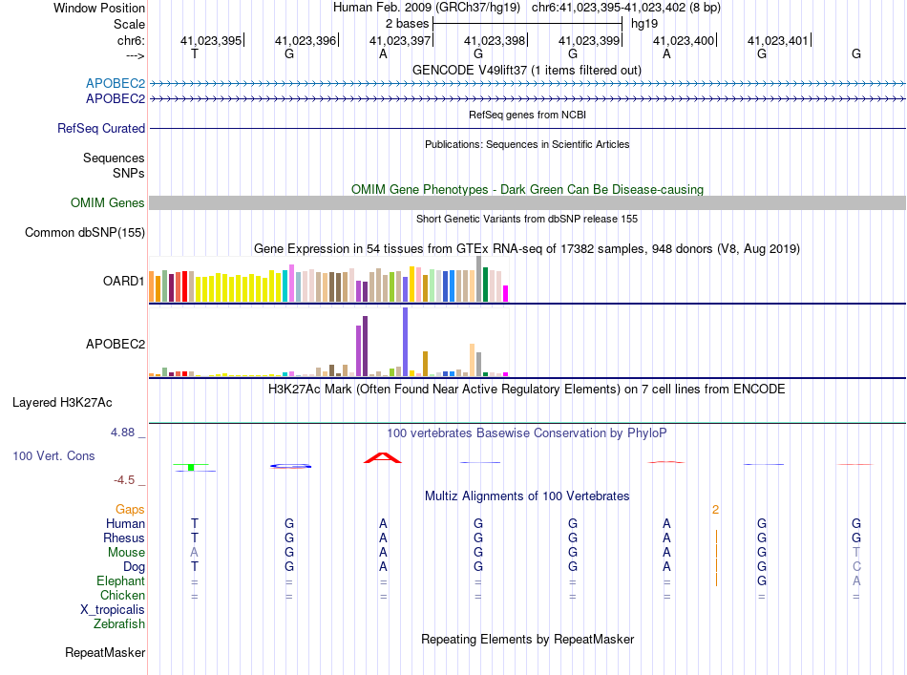The width and height of the screenshot is (907, 675).
Task: Open the GTEx Gene Expression in 54 tissues title
Action: (x=527, y=249)
